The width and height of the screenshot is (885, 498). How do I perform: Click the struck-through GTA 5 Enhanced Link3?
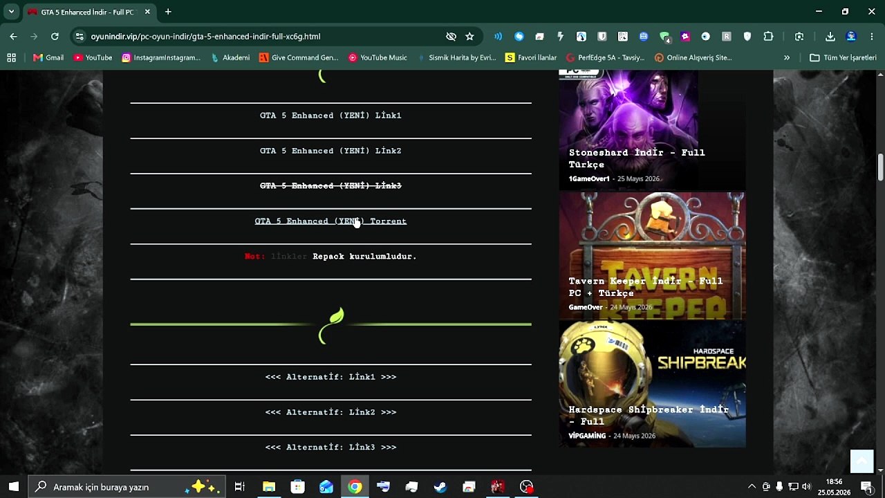[330, 186]
